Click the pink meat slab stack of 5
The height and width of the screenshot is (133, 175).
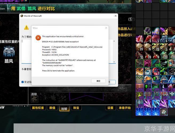tap(156, 39)
